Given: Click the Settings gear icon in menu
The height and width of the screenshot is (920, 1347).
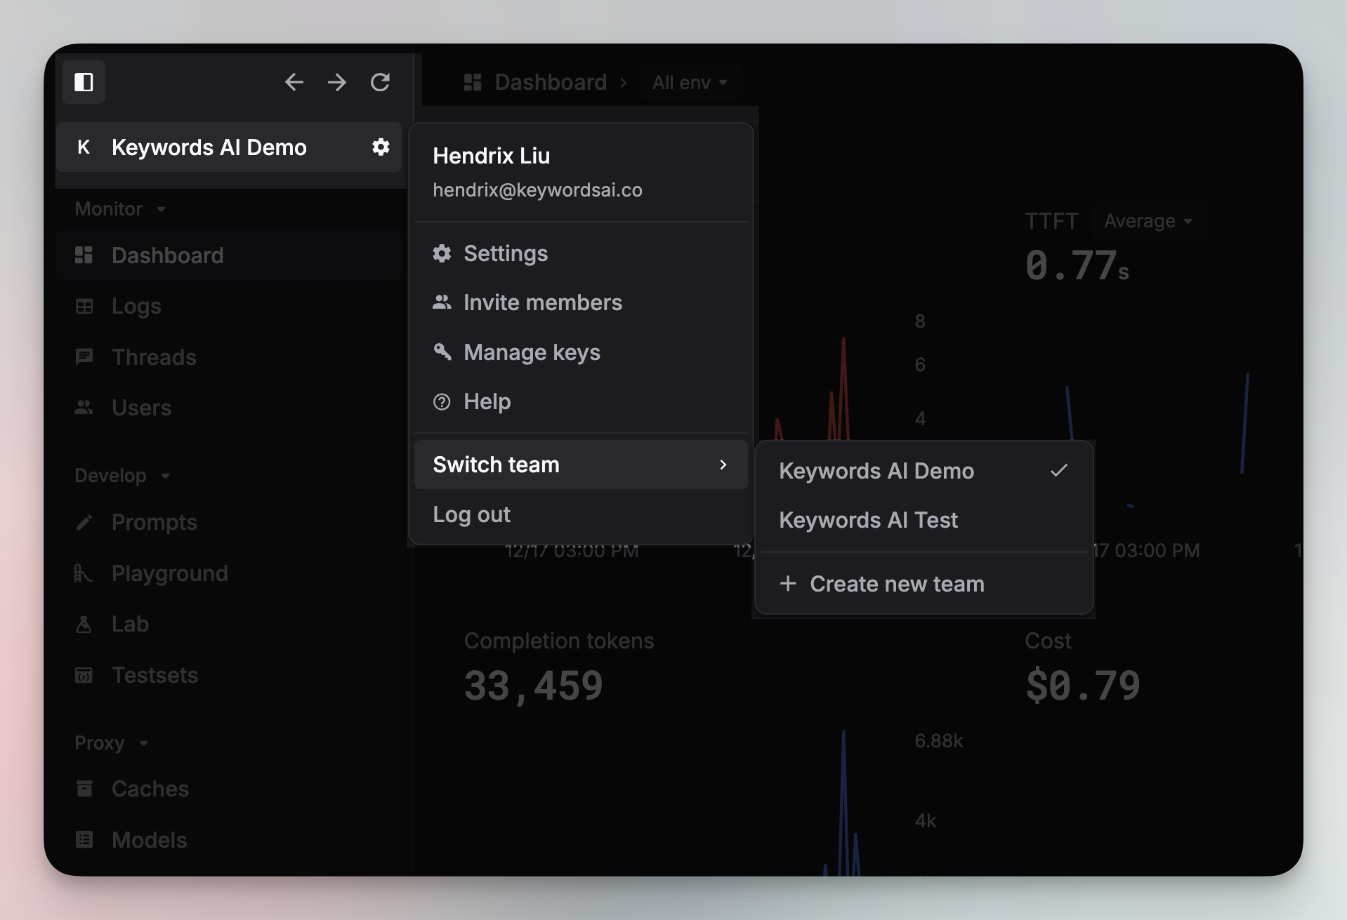Looking at the screenshot, I should 442,253.
